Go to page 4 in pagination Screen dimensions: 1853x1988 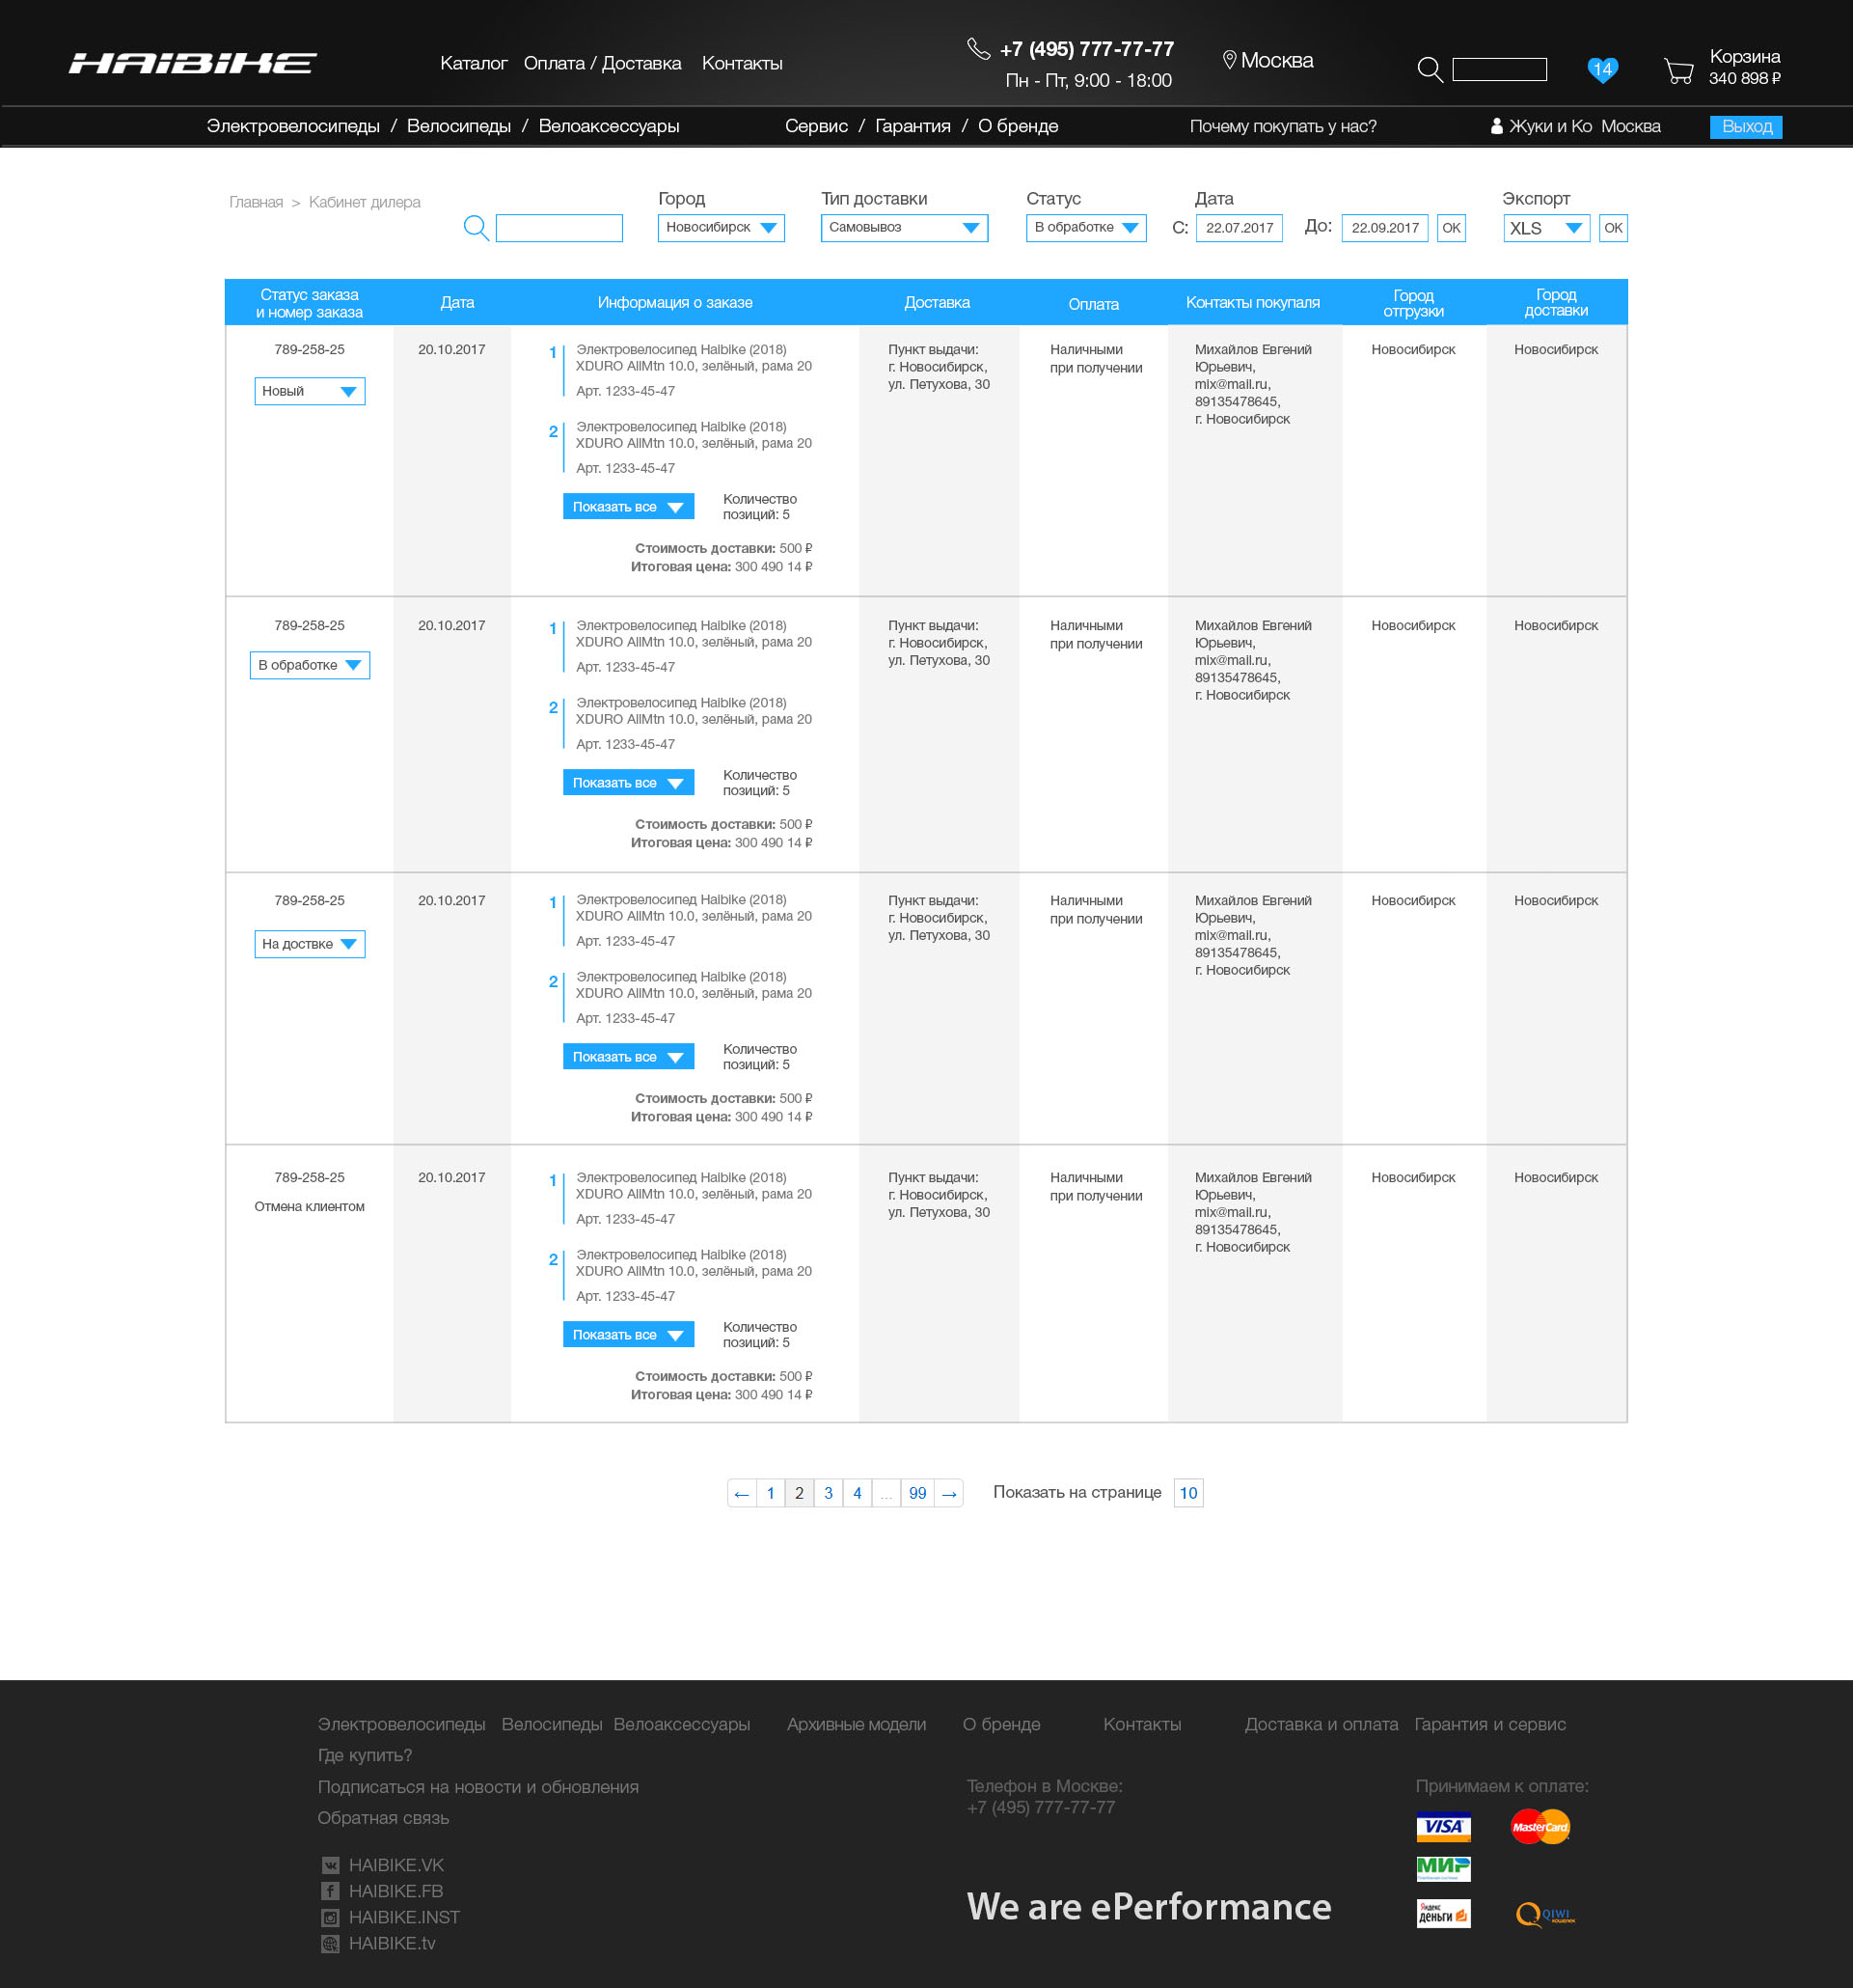pyautogui.click(x=857, y=1493)
